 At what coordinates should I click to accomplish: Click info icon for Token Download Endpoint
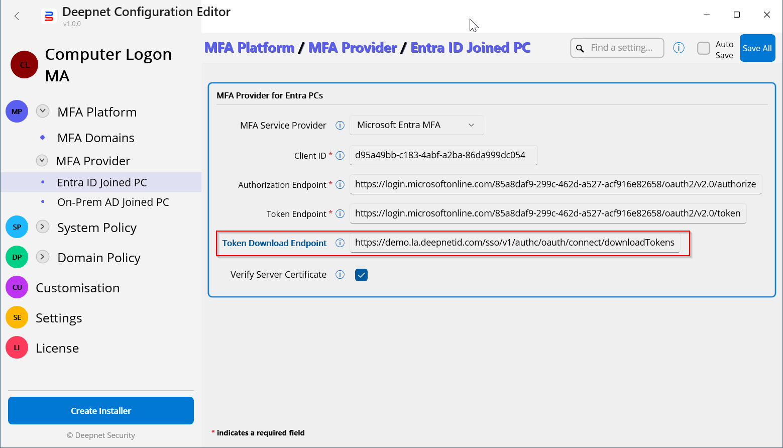click(x=340, y=243)
